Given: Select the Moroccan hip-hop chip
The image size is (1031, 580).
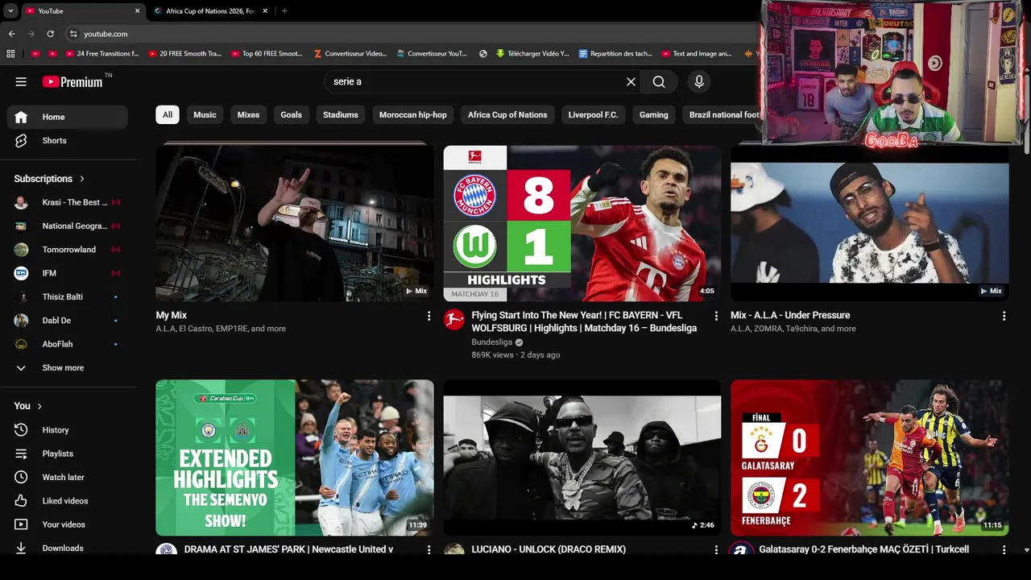Looking at the screenshot, I should coord(413,114).
